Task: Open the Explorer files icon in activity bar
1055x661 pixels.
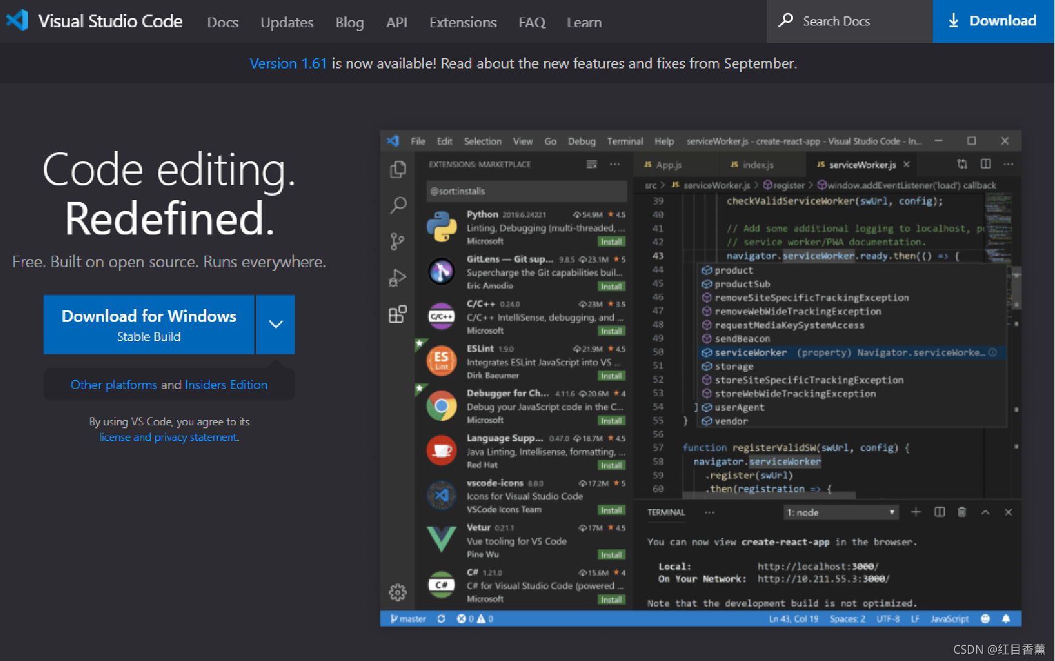Action: coord(398,169)
